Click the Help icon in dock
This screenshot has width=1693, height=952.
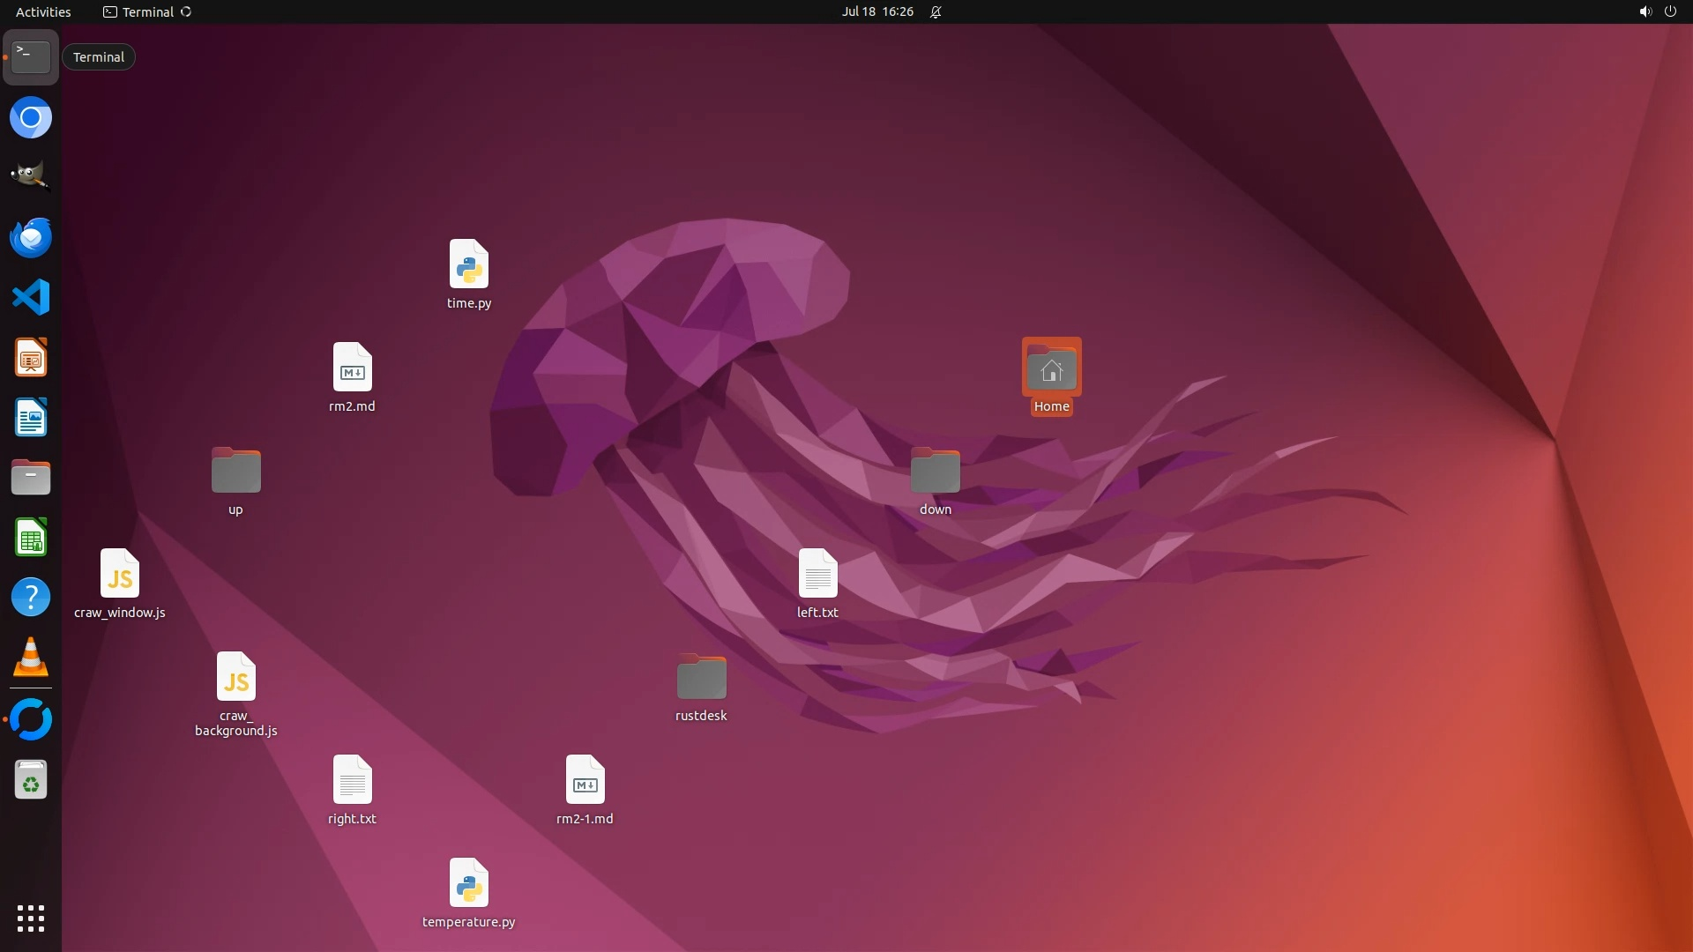click(x=31, y=598)
